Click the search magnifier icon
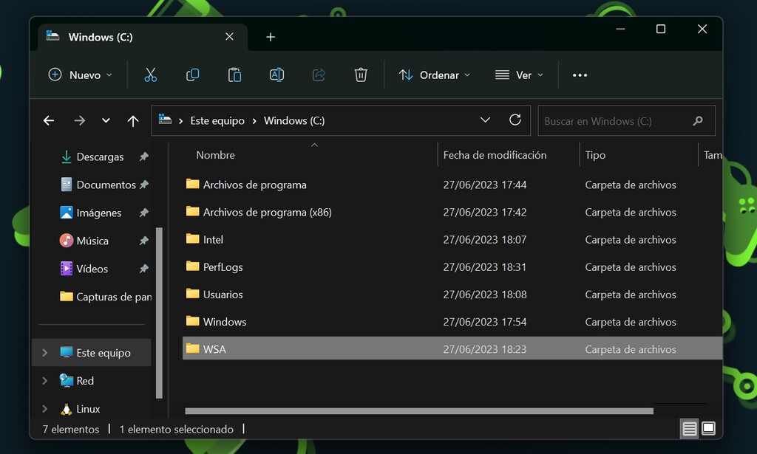757x454 pixels. click(698, 121)
